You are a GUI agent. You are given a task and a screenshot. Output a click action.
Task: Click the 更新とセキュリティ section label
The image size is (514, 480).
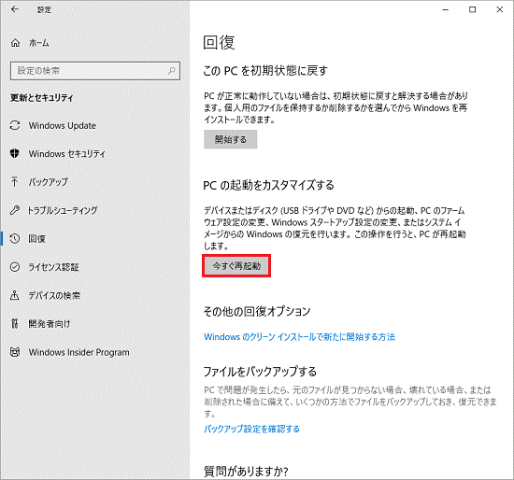[42, 98]
